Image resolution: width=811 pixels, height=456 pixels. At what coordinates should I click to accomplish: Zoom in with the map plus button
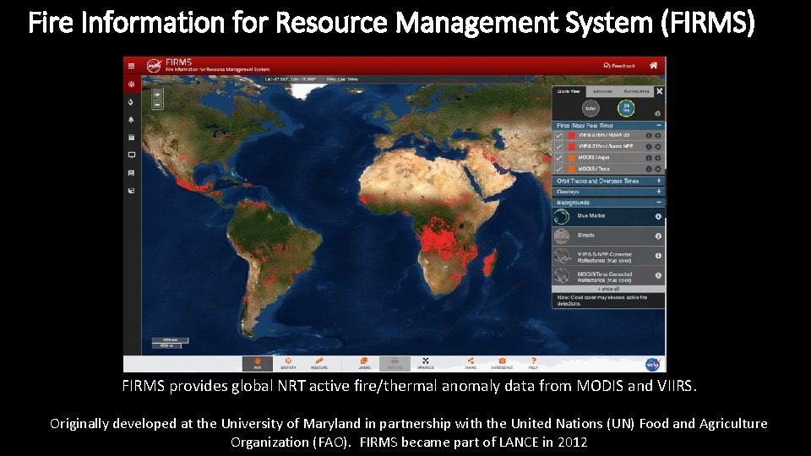coord(157,94)
